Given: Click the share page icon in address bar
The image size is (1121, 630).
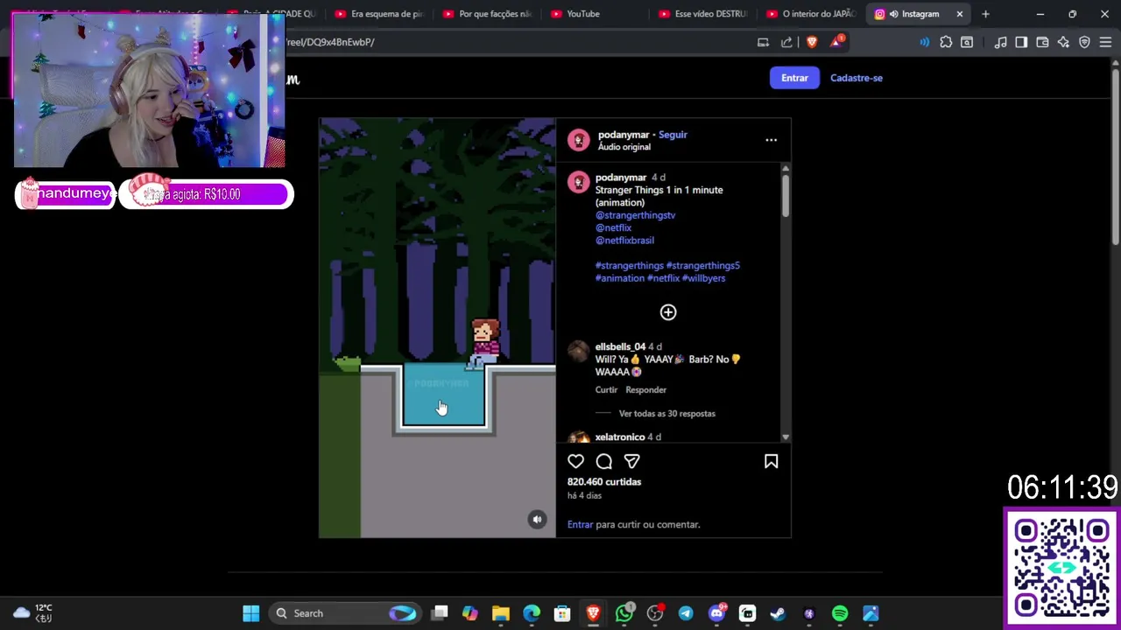Looking at the screenshot, I should (786, 42).
